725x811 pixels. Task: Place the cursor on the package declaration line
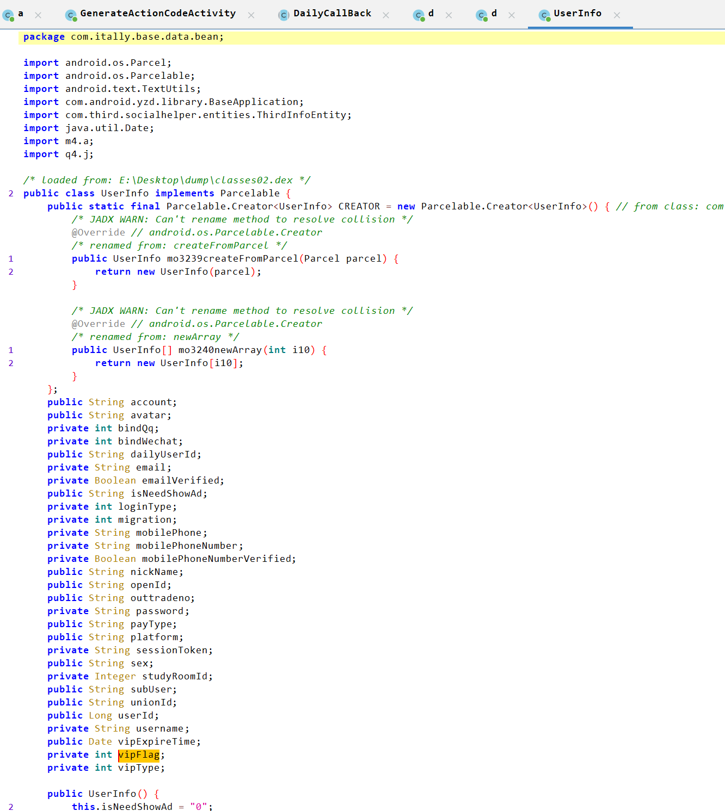click(147, 37)
